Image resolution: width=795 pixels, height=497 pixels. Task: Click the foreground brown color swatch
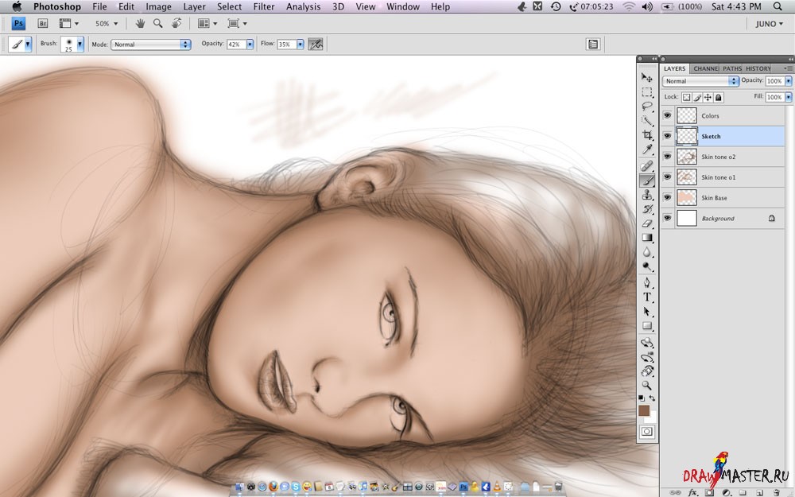coord(644,410)
